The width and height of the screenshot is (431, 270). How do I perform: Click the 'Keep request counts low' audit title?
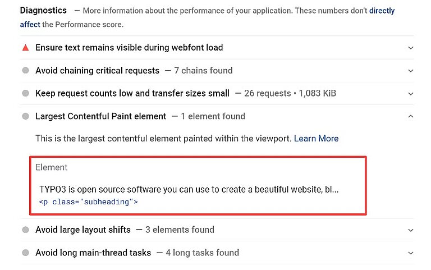132,94
